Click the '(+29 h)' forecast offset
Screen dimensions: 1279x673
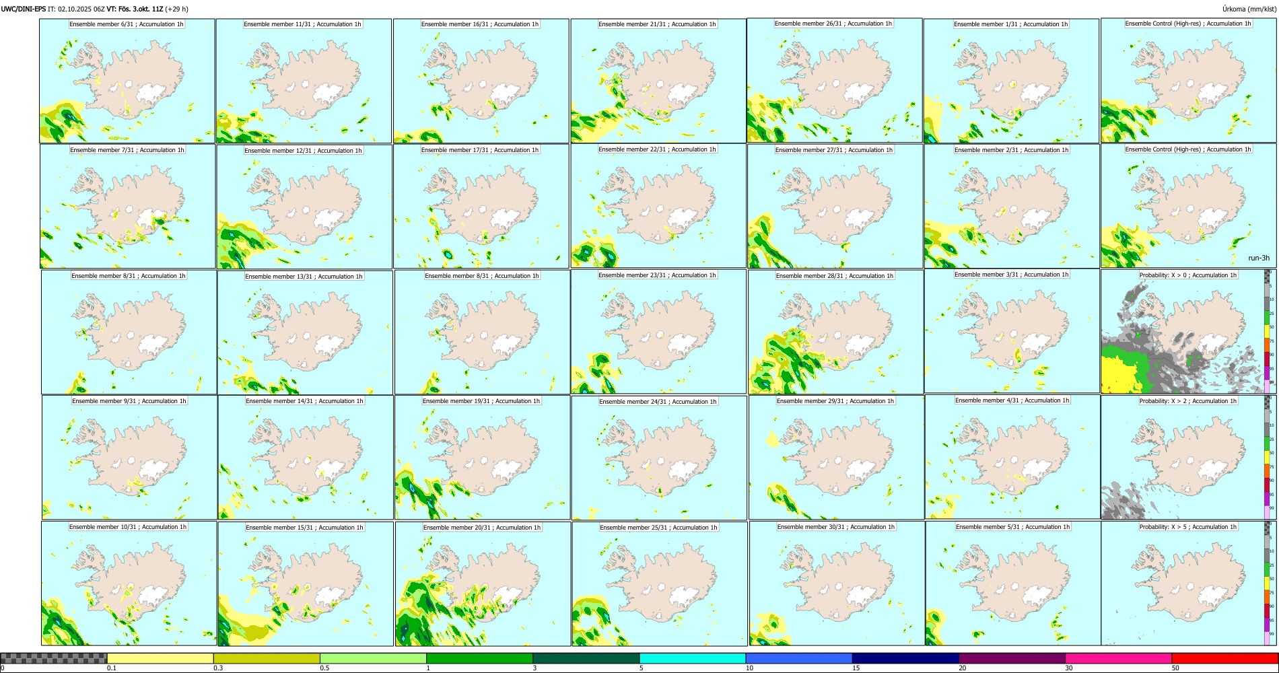click(177, 9)
